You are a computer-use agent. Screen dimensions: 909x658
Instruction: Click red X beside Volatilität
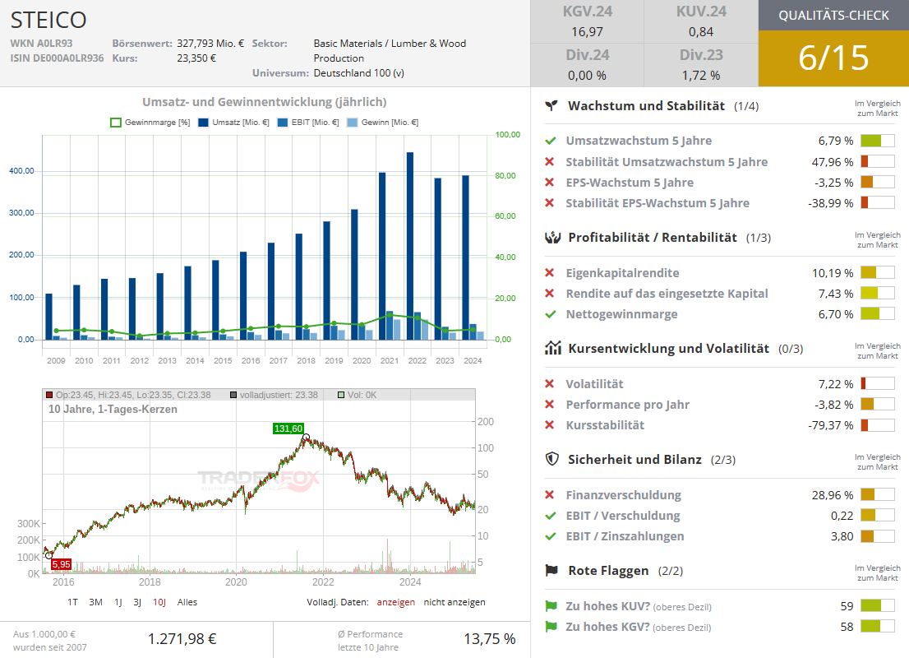point(550,383)
